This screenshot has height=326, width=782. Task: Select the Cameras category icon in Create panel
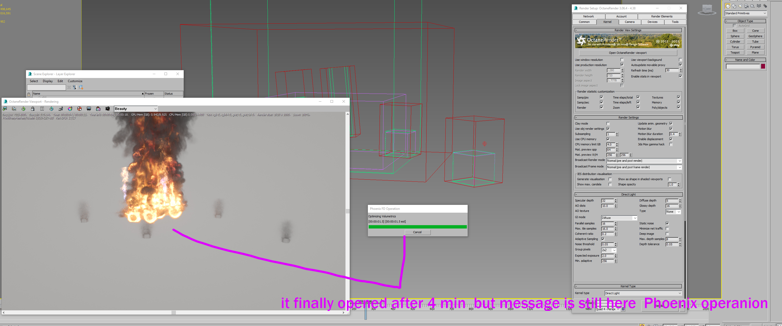point(746,6)
